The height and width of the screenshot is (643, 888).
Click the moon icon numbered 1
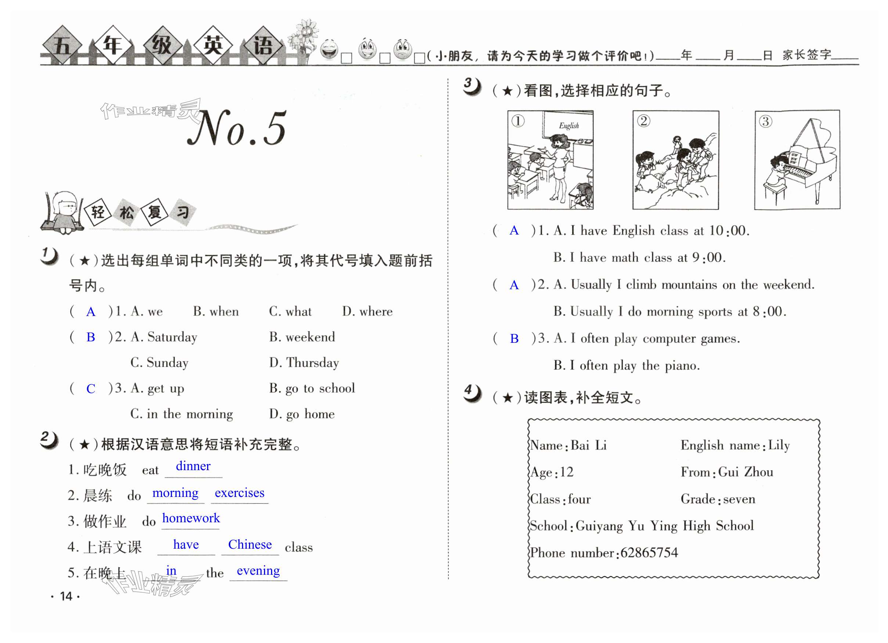coord(49,256)
